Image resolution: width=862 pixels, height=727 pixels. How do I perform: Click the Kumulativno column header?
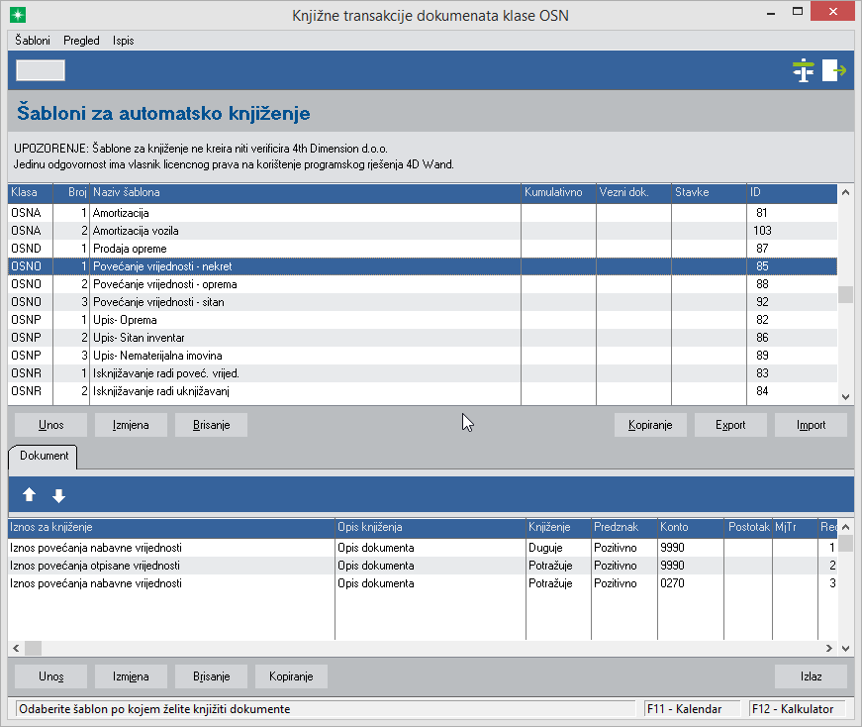(x=558, y=192)
